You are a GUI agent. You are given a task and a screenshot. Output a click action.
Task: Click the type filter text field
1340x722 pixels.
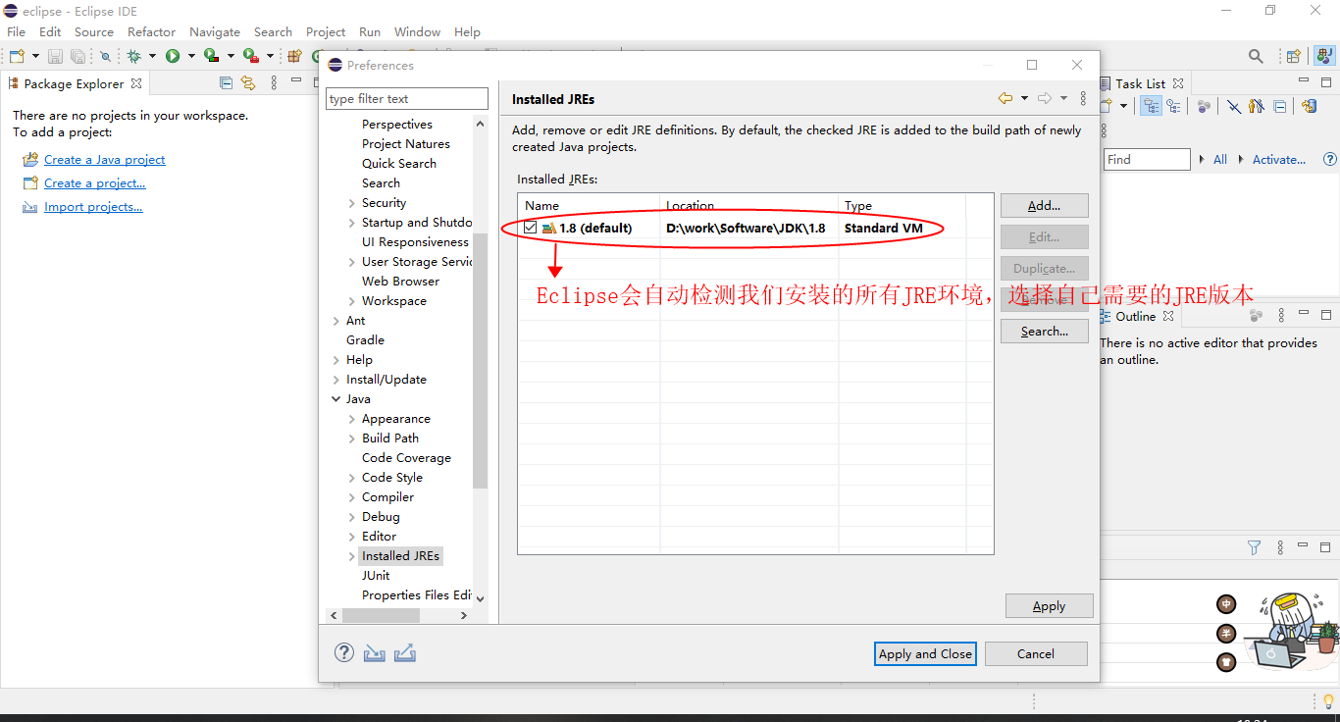pos(407,98)
